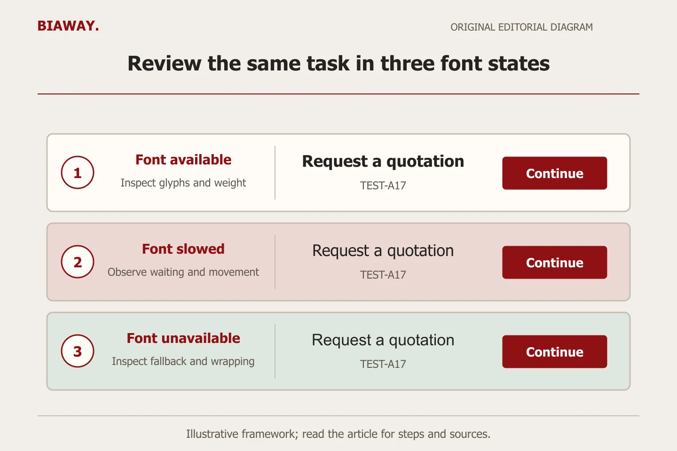Click the step 2 circle badge

coord(78,262)
